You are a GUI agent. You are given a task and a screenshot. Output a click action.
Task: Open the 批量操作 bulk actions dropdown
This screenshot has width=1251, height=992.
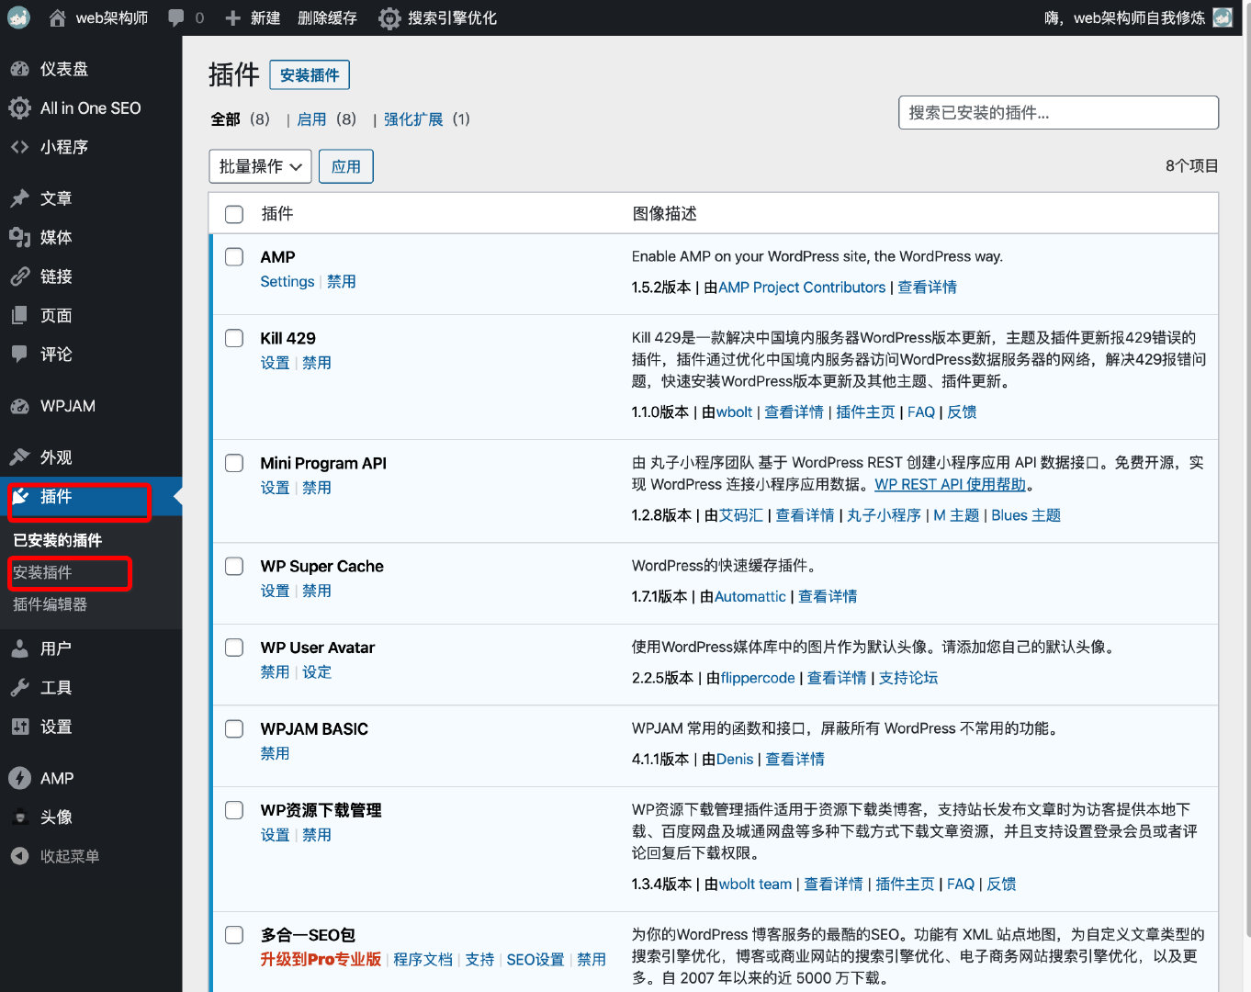pos(260,166)
